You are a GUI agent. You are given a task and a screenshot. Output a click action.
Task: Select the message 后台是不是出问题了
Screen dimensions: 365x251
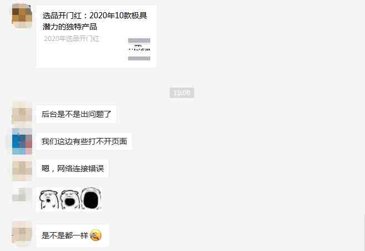[76, 114]
